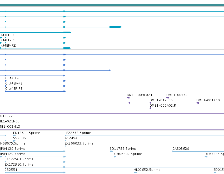Image resolution: width=224 pixels, height=174 pixels.
Task: Select the CA803629 EST label
Action: pos(181,149)
